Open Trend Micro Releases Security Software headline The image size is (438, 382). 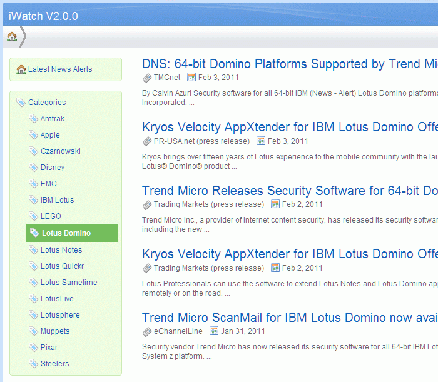click(x=290, y=191)
